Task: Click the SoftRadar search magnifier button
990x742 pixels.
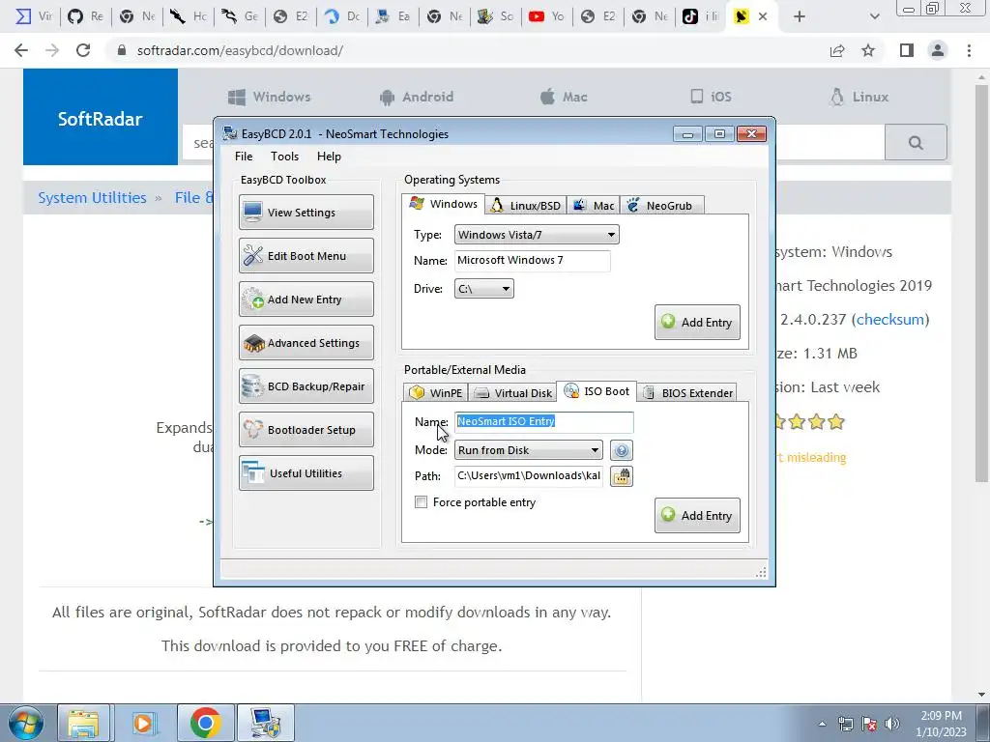Action: point(916,142)
